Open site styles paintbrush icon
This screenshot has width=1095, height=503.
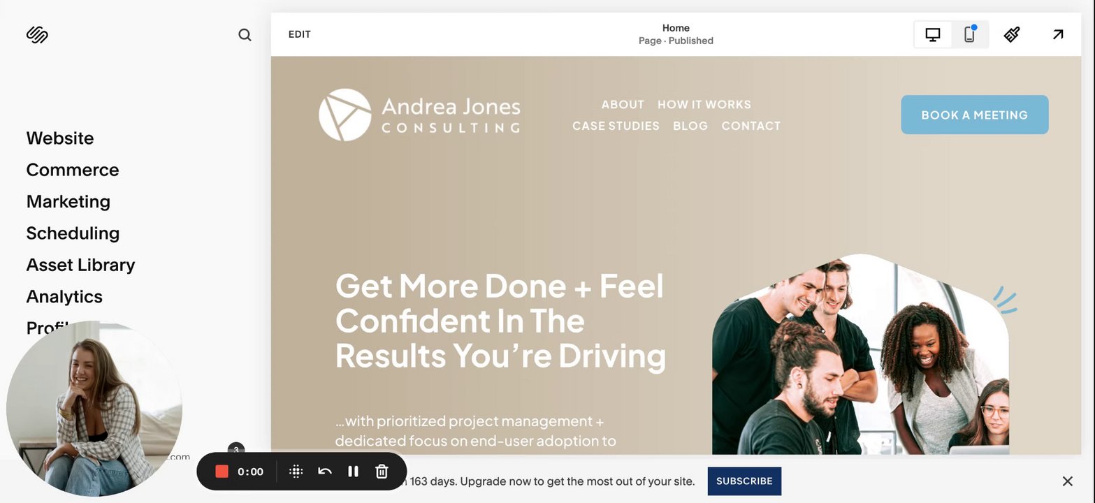(x=1012, y=34)
